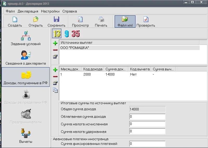Select income amount cell 14000 in table
208x148 pixels.
click(110, 74)
